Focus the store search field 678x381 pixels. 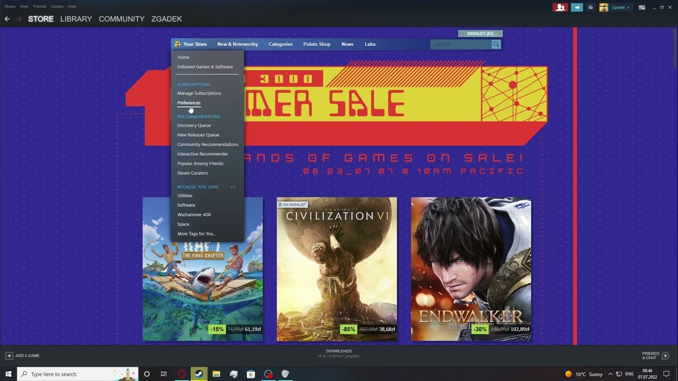point(461,44)
